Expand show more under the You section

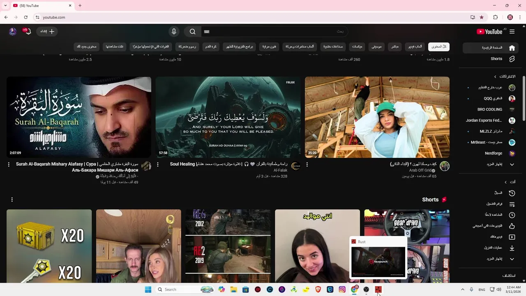(x=491, y=259)
